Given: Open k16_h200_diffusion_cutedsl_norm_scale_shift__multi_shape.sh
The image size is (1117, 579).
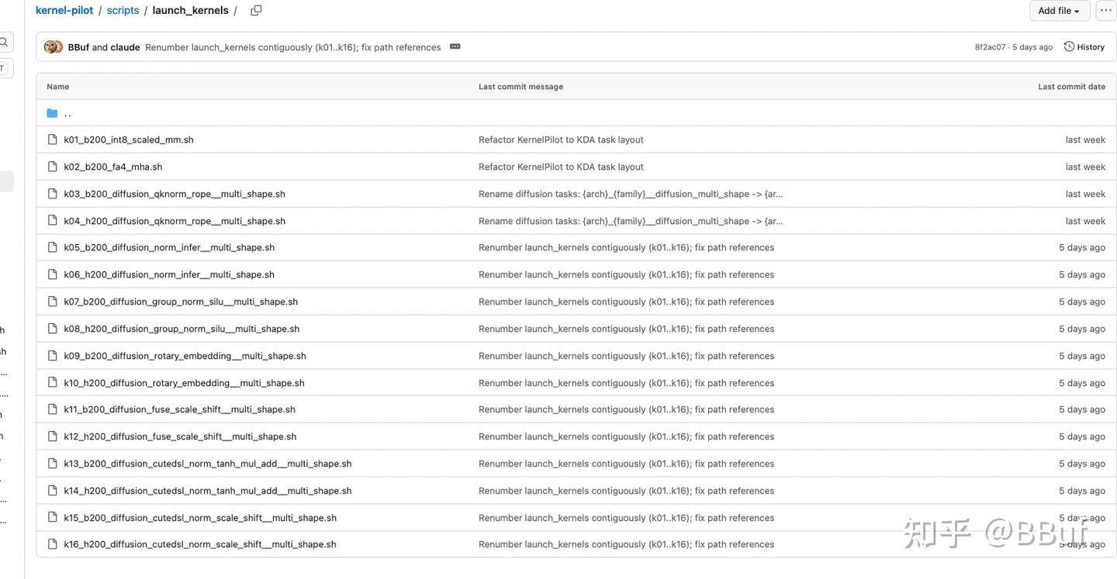Looking at the screenshot, I should point(200,544).
